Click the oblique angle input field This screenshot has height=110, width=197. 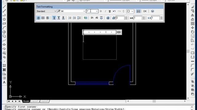point(120,18)
